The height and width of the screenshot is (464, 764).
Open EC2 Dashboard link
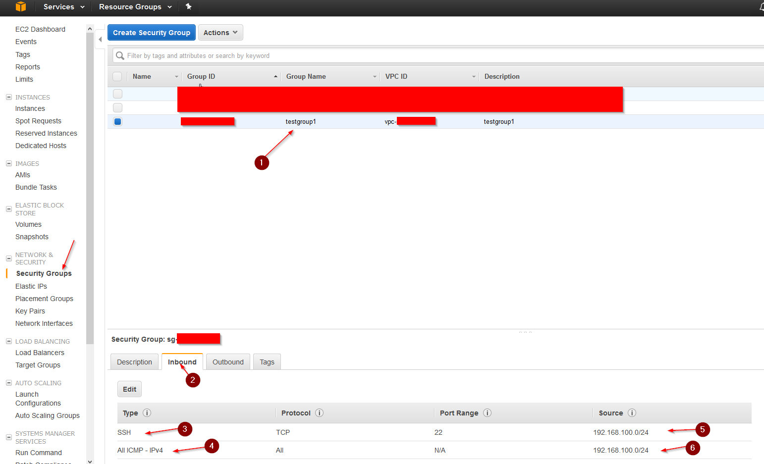[40, 29]
